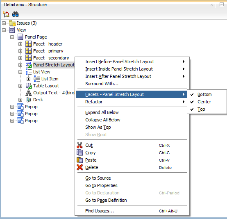Choose Collapse All Below

pyautogui.click(x=132, y=120)
